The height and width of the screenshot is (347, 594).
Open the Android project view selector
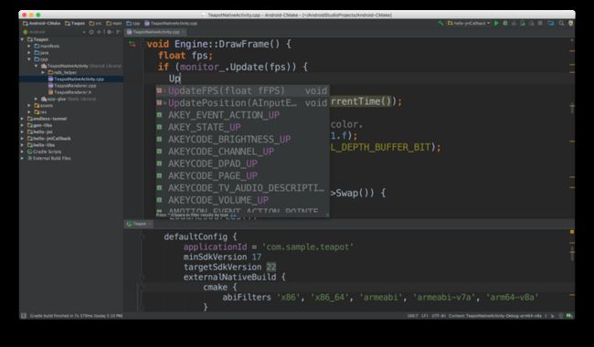pyautogui.click(x=55, y=32)
